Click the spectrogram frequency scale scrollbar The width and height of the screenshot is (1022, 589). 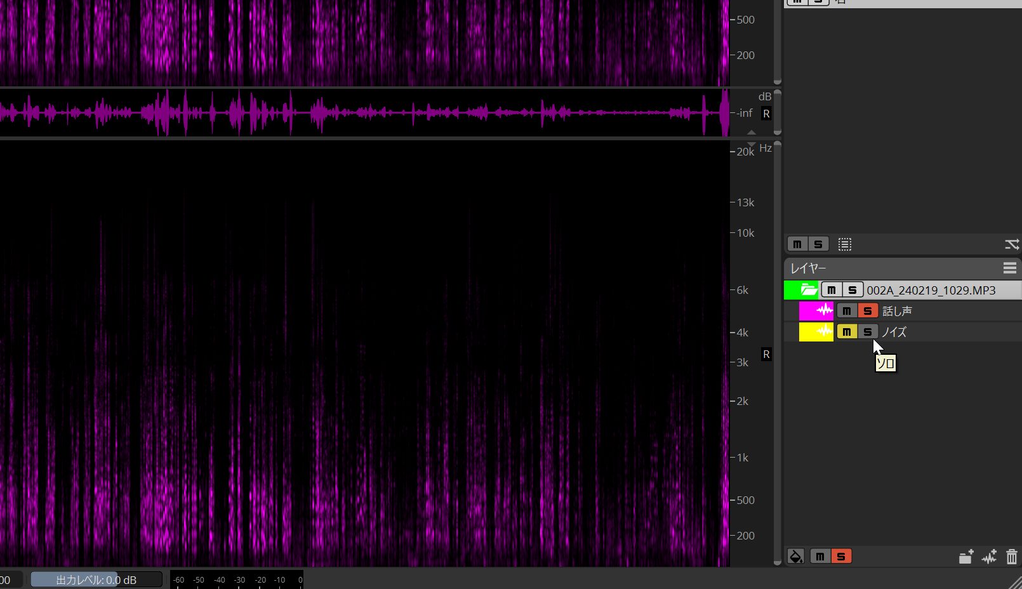pos(778,353)
